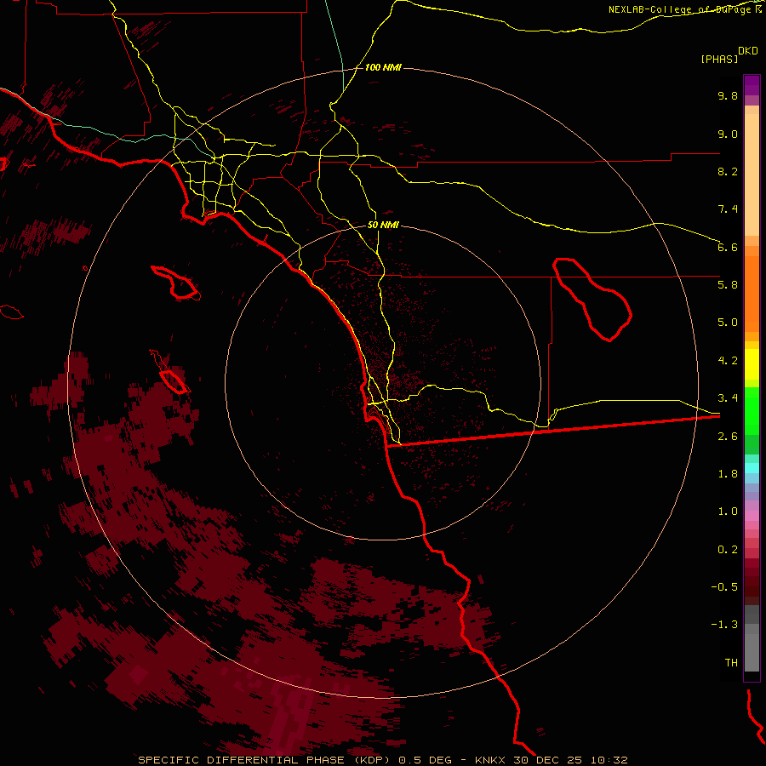The image size is (766, 766).
Task: Click the 4.2 value on the color scale
Action: point(728,361)
